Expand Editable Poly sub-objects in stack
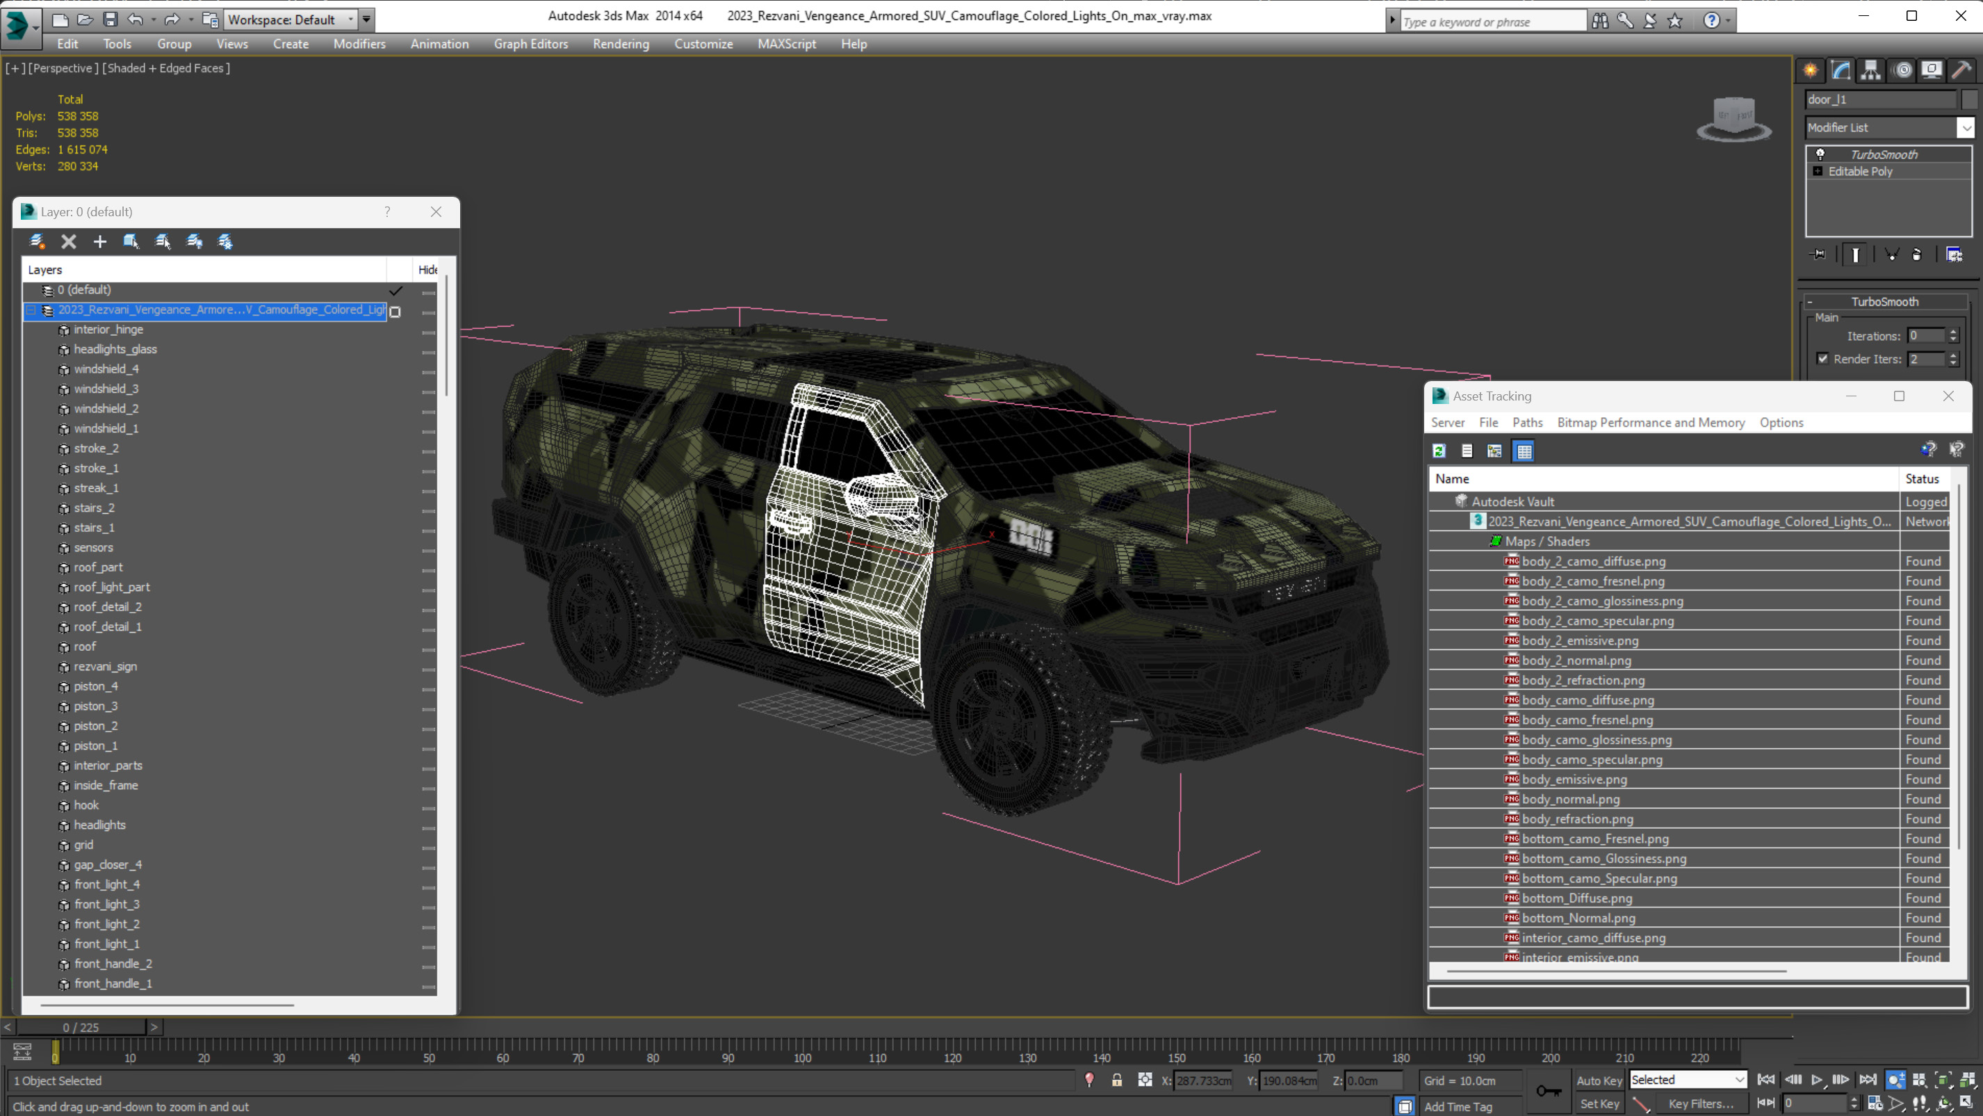 click(x=1818, y=172)
